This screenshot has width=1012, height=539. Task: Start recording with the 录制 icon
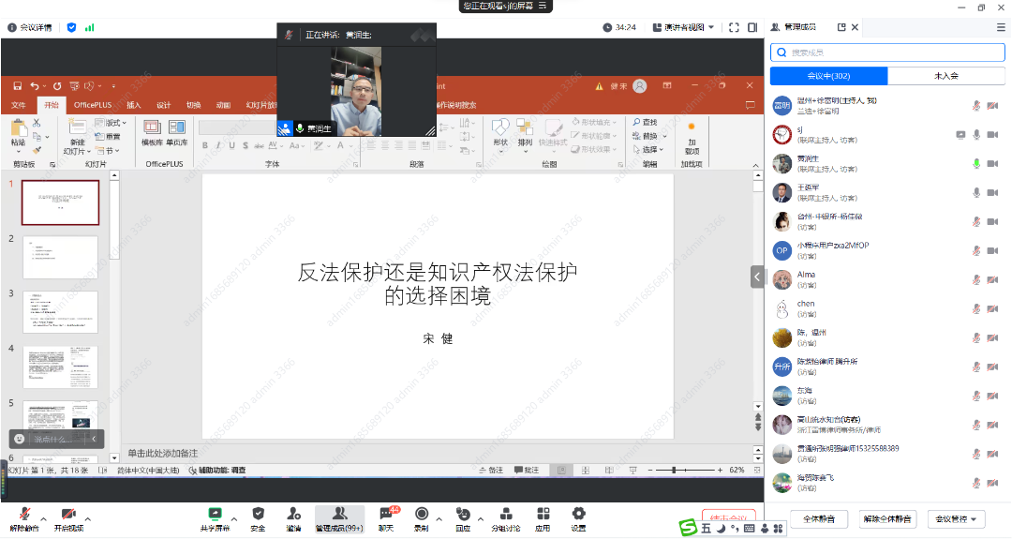point(422,515)
